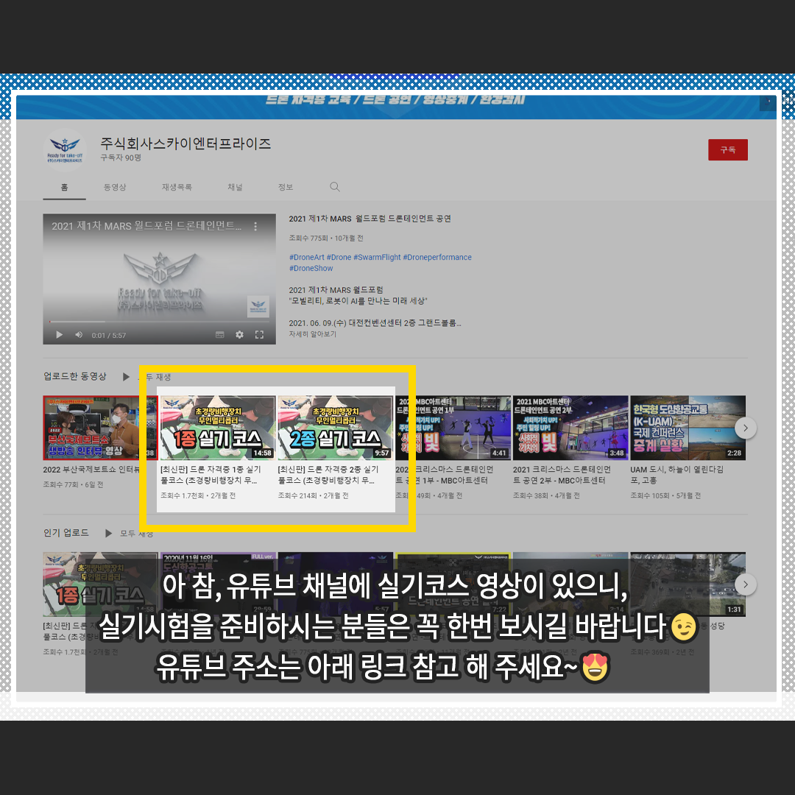Open featured video title link
The image size is (795, 795).
point(370,219)
